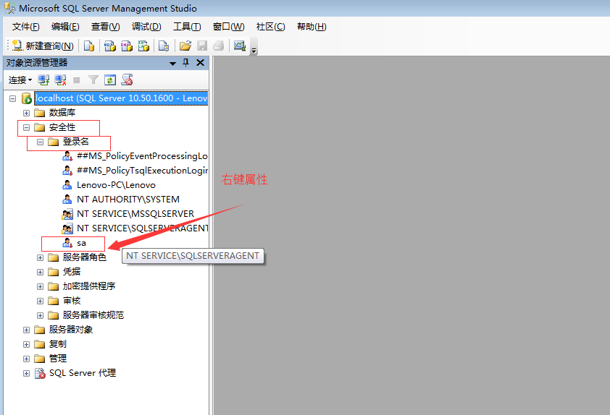Collapse the 登录名 folder
This screenshot has width=610, height=415.
click(x=40, y=142)
